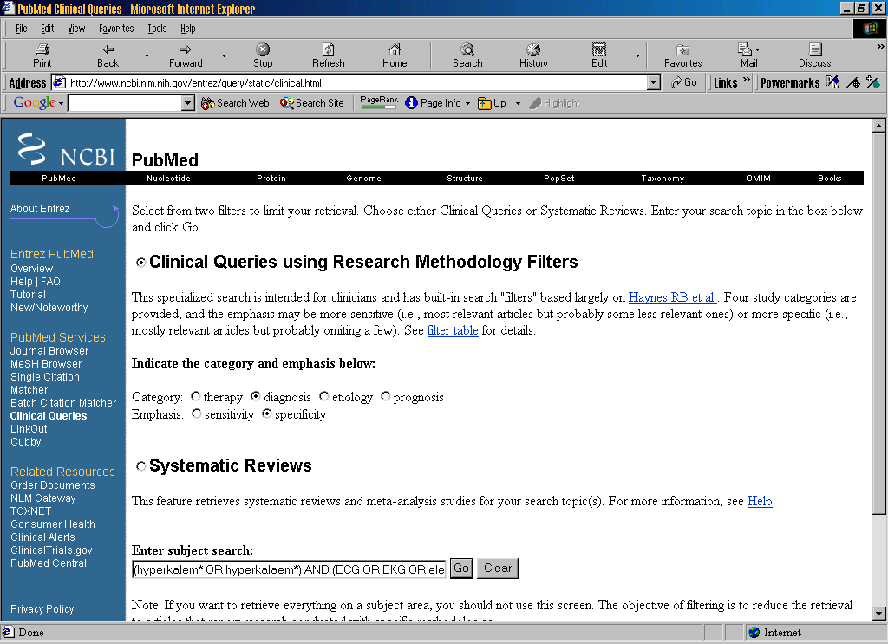Open the address bar dropdown list
888x644 pixels.
(654, 82)
